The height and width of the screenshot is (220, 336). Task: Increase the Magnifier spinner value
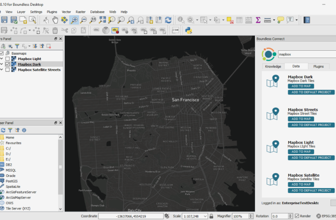pyautogui.click(x=251, y=215)
